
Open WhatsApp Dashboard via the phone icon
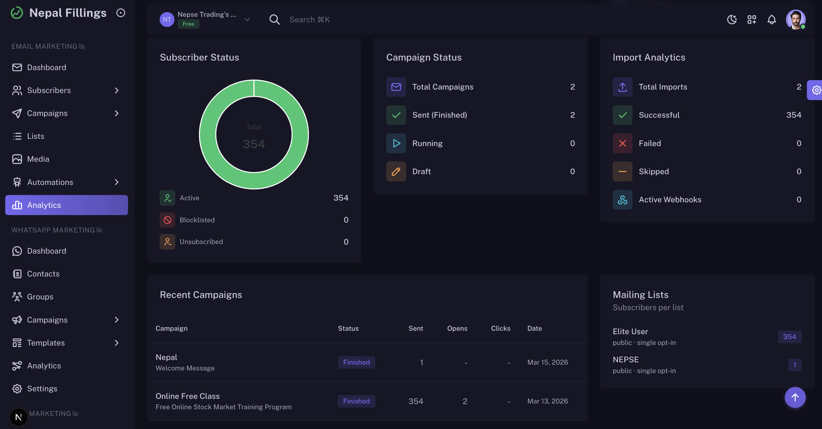click(x=17, y=251)
